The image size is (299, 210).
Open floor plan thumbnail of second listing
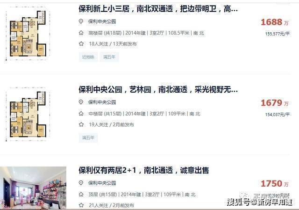(28, 114)
